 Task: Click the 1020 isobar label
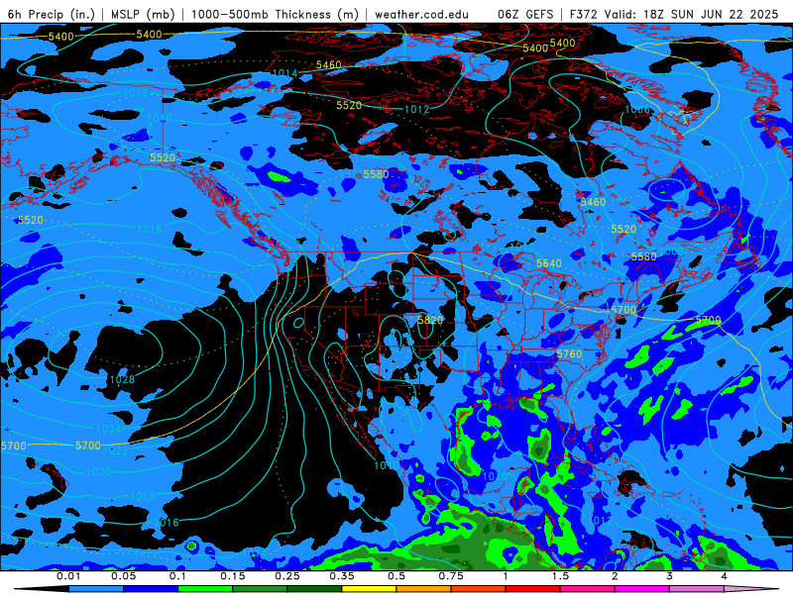click(98, 472)
